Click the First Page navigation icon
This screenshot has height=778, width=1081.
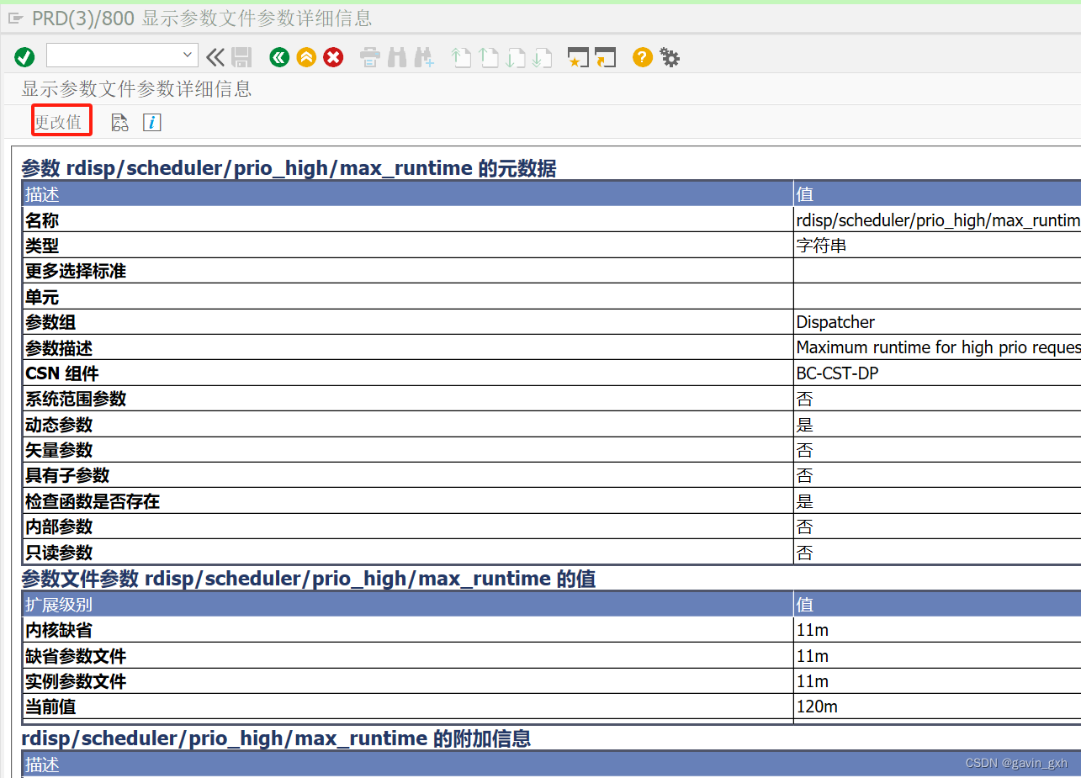click(459, 57)
